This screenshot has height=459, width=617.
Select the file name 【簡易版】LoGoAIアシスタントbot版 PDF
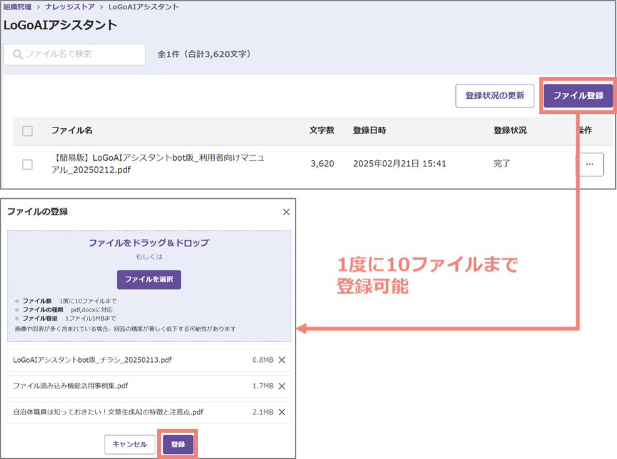[158, 164]
